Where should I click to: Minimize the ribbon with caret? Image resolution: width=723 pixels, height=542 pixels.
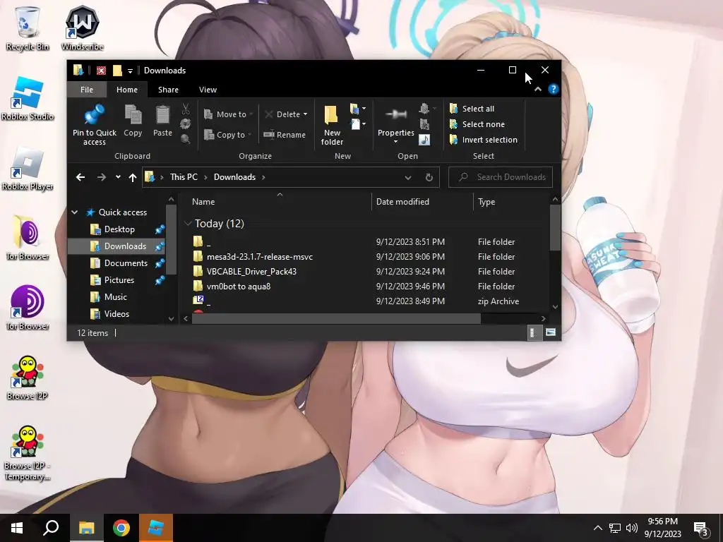click(x=537, y=90)
